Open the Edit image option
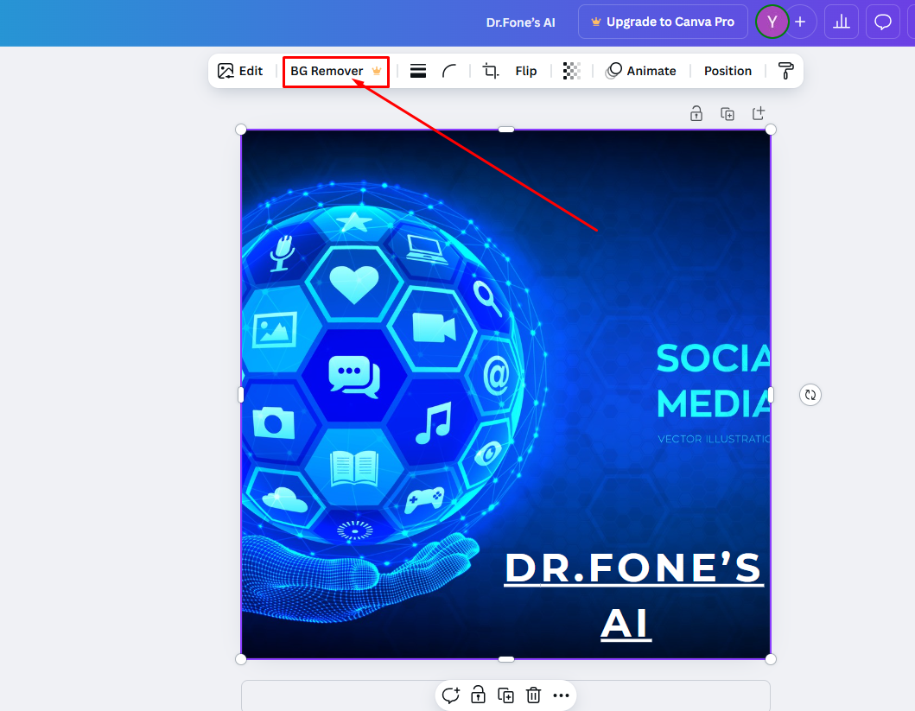Image resolution: width=915 pixels, height=711 pixels. [x=240, y=71]
